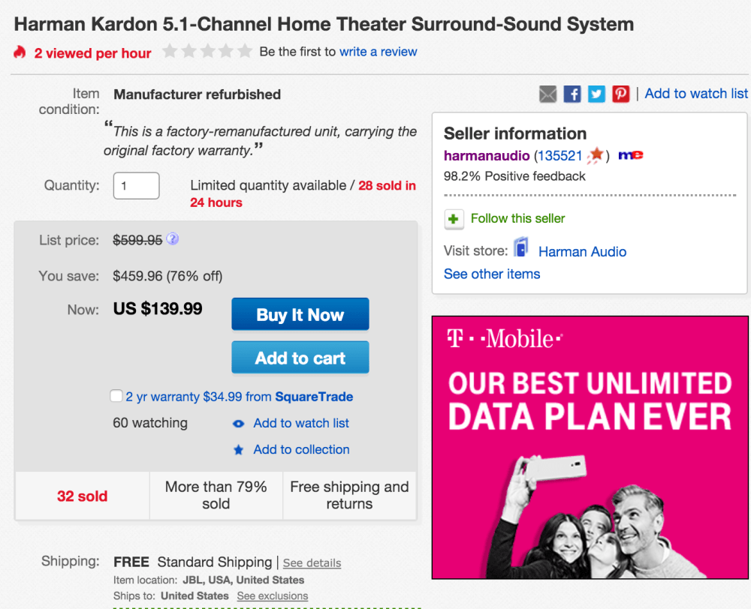Enable the 2 yr SquareTrade warranty checkbox

116,396
